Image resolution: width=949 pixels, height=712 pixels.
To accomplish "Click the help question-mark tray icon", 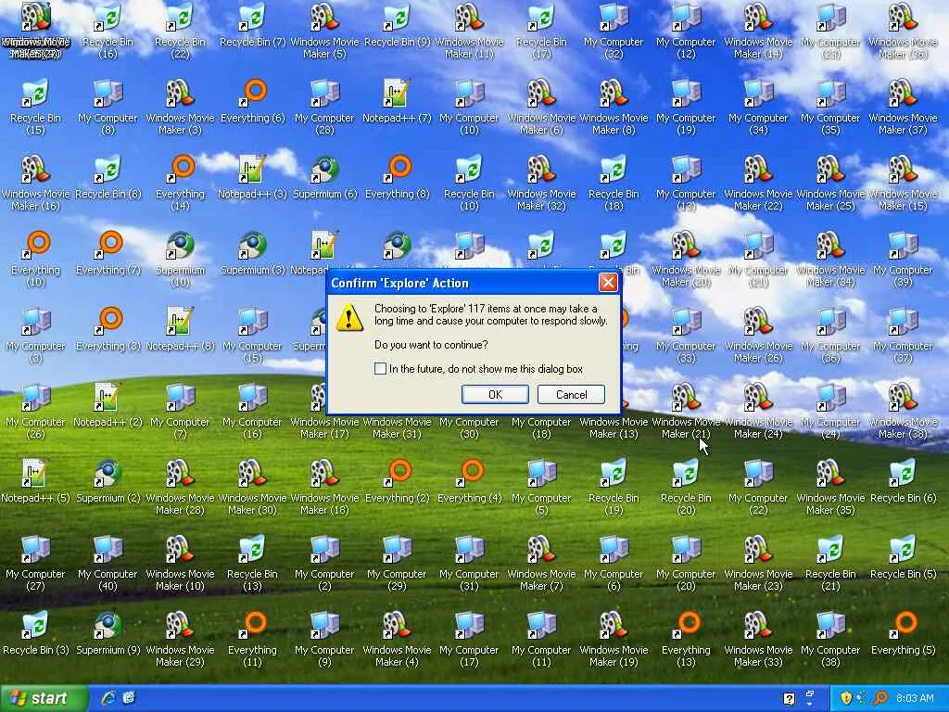I will 789,698.
